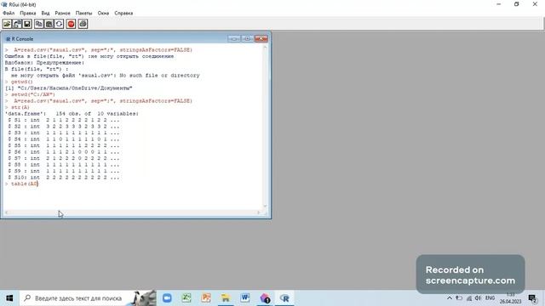Click the $ S1 : int row
Viewport: 545px width, 306px height.
(x=64, y=120)
